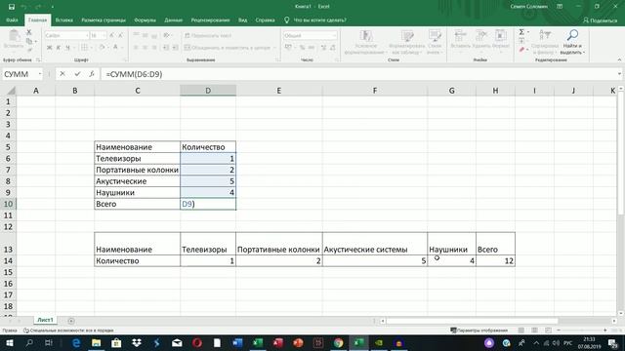Select the Лист1 sheet tab
Viewport: 625px width, 351px height.
(x=45, y=320)
